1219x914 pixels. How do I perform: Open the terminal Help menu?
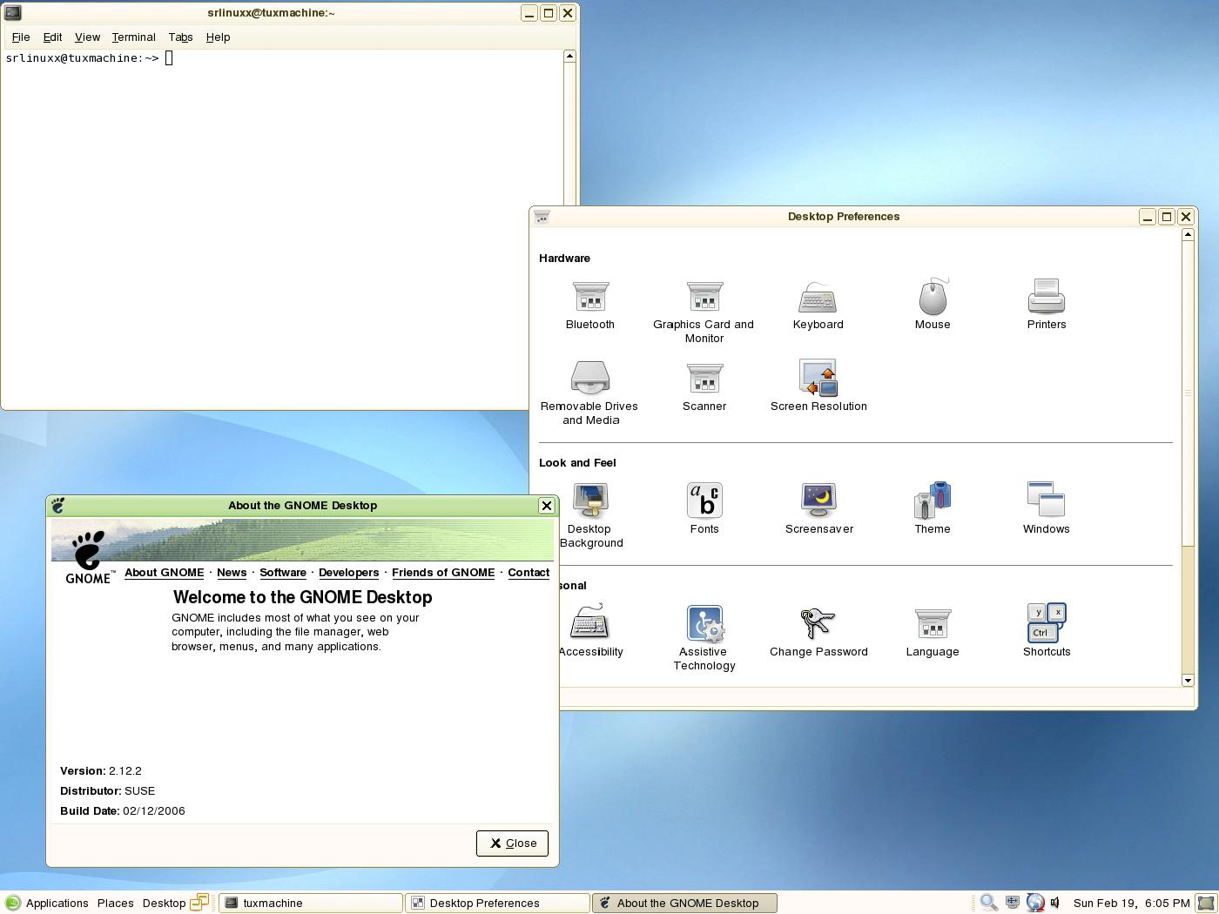pyautogui.click(x=218, y=37)
